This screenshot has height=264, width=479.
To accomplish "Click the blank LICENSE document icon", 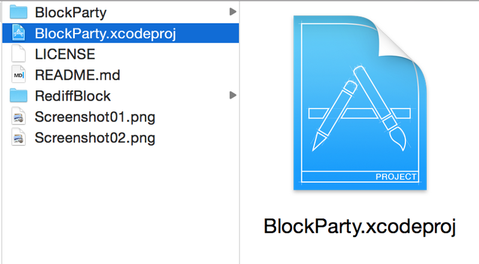I will [19, 54].
